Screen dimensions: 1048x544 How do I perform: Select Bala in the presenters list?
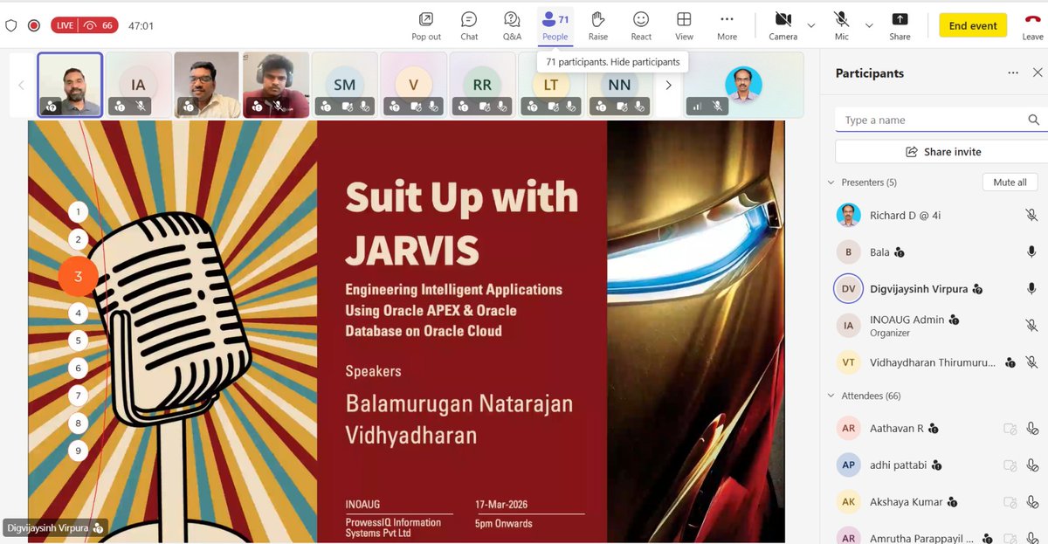[934, 251]
